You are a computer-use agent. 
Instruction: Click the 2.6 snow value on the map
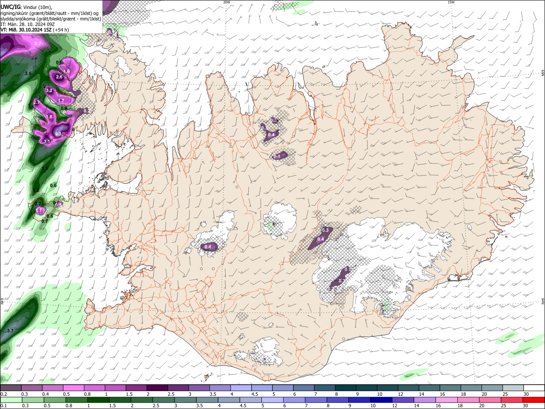(x=59, y=77)
